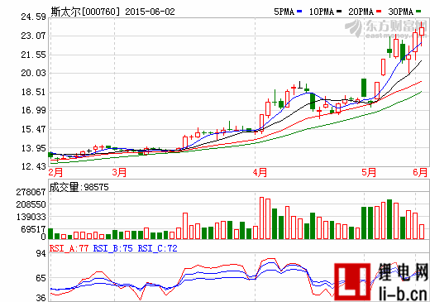Click the 139033 volume axis label
The height and width of the screenshot is (302, 430).
pyautogui.click(x=31, y=217)
